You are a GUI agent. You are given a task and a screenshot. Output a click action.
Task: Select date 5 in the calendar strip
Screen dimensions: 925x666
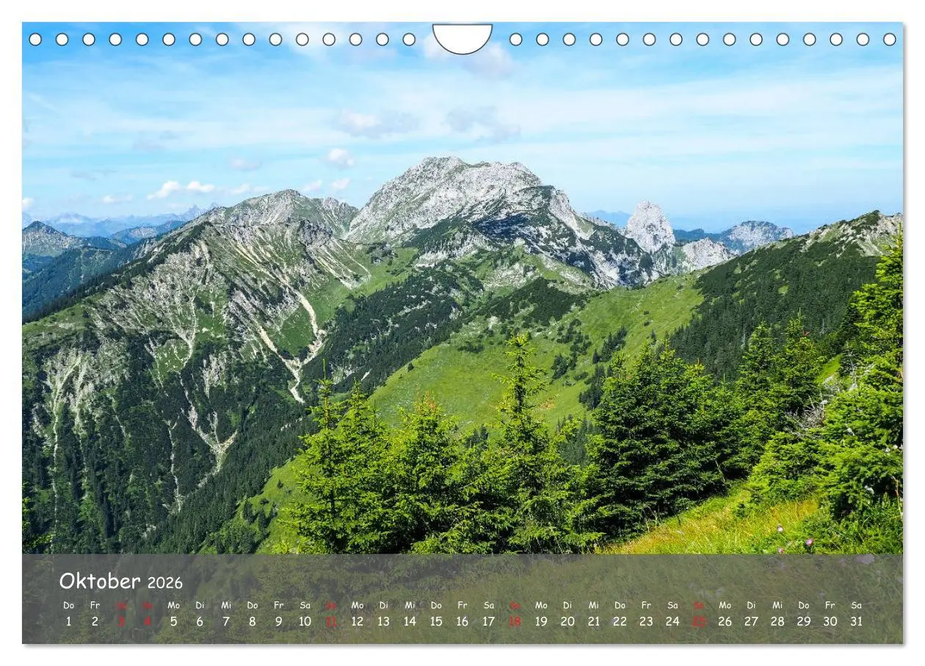[x=173, y=621]
